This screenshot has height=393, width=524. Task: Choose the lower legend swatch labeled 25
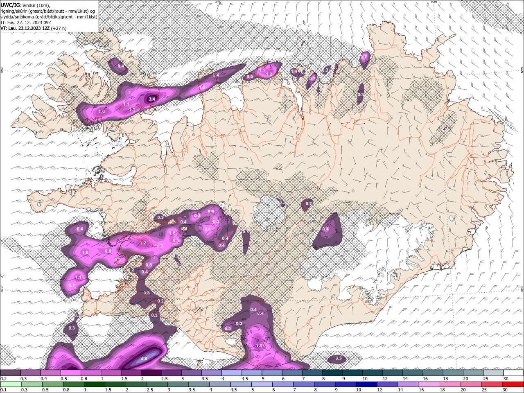[491, 384]
